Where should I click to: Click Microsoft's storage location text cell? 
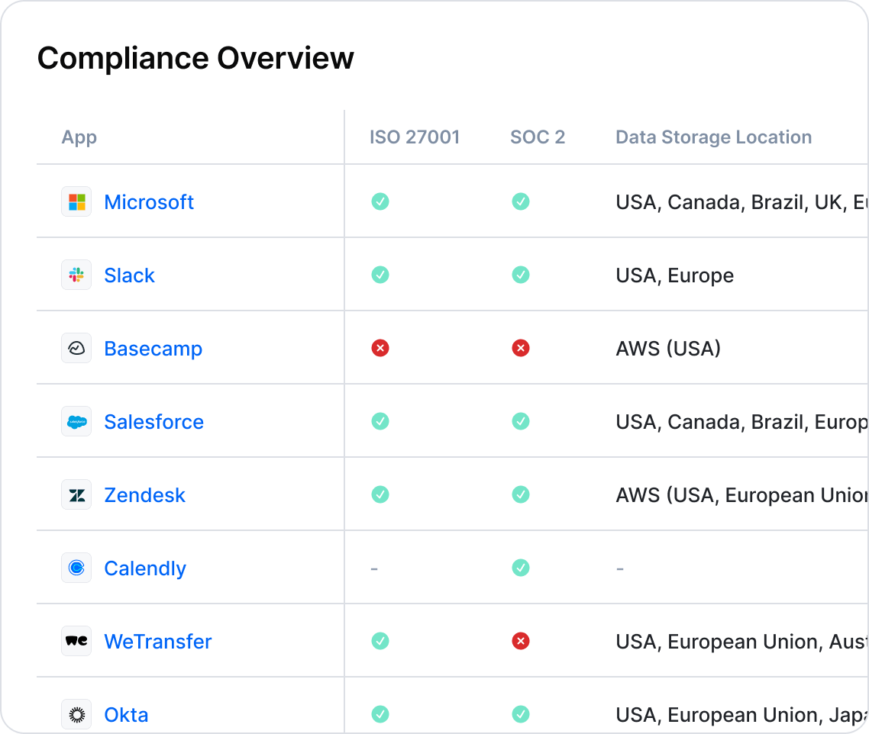742,202
